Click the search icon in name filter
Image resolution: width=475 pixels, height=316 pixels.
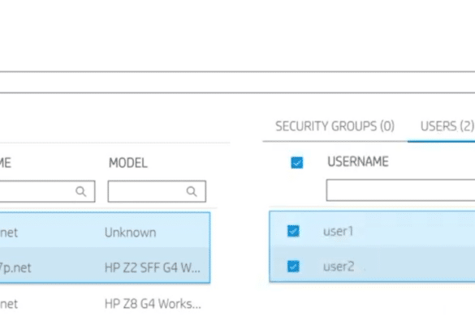[x=81, y=191]
